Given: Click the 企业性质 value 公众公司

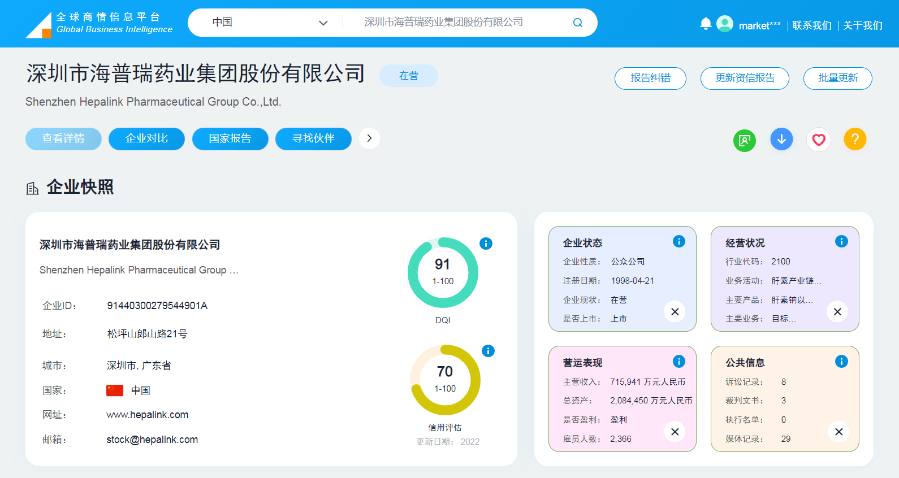Looking at the screenshot, I should [628, 262].
